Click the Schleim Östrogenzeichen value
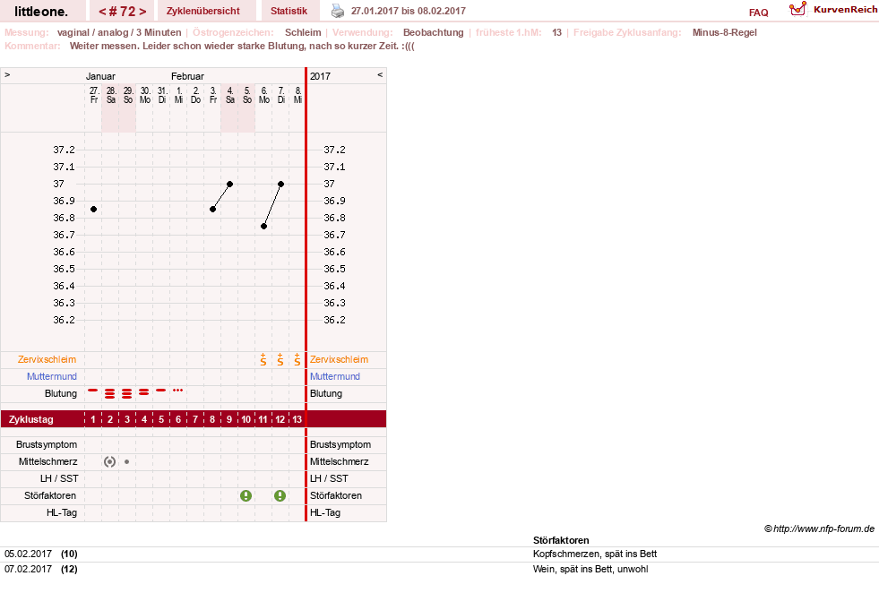Screen dimensions: 879x593 (x=303, y=32)
